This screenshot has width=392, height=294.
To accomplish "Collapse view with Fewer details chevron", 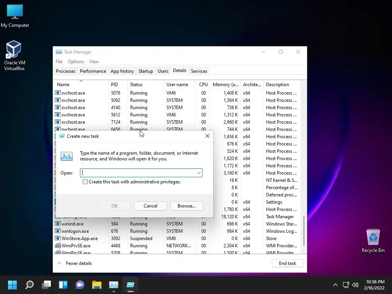I will [x=59, y=263].
